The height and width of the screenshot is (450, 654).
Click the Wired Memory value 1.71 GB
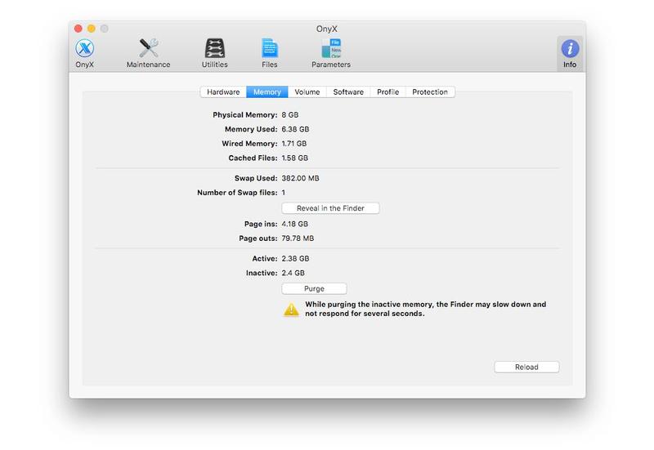coord(294,144)
